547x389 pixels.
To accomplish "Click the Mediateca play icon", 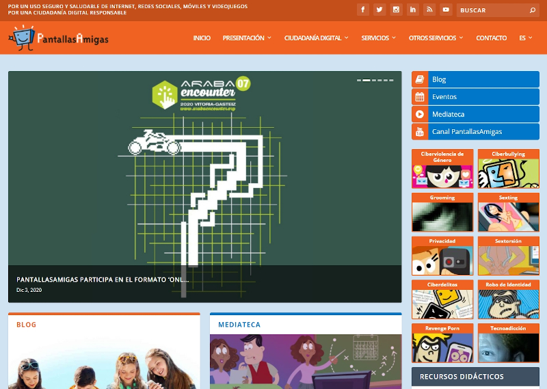I will (420, 114).
